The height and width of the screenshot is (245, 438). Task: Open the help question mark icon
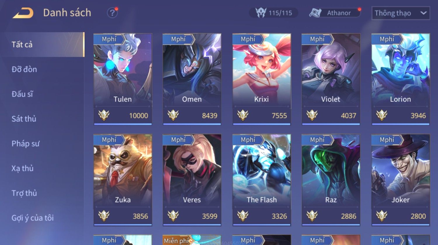112,13
